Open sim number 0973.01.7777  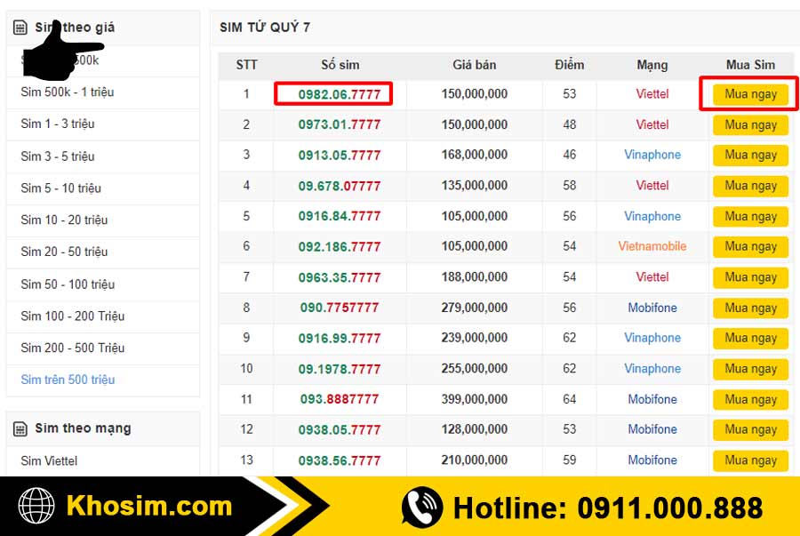[340, 124]
